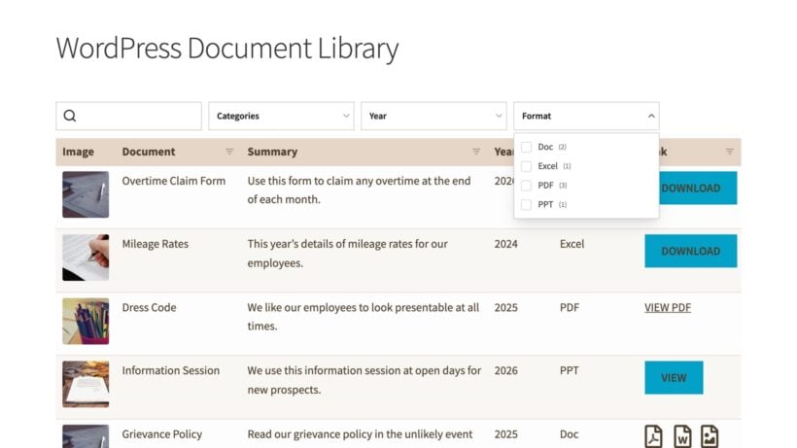The image size is (797, 448).
Task: Click the Image column header
Action: [x=79, y=152]
